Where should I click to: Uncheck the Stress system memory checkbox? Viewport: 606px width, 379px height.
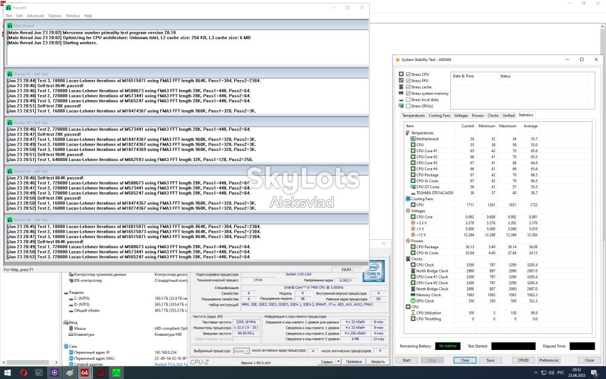pos(408,93)
